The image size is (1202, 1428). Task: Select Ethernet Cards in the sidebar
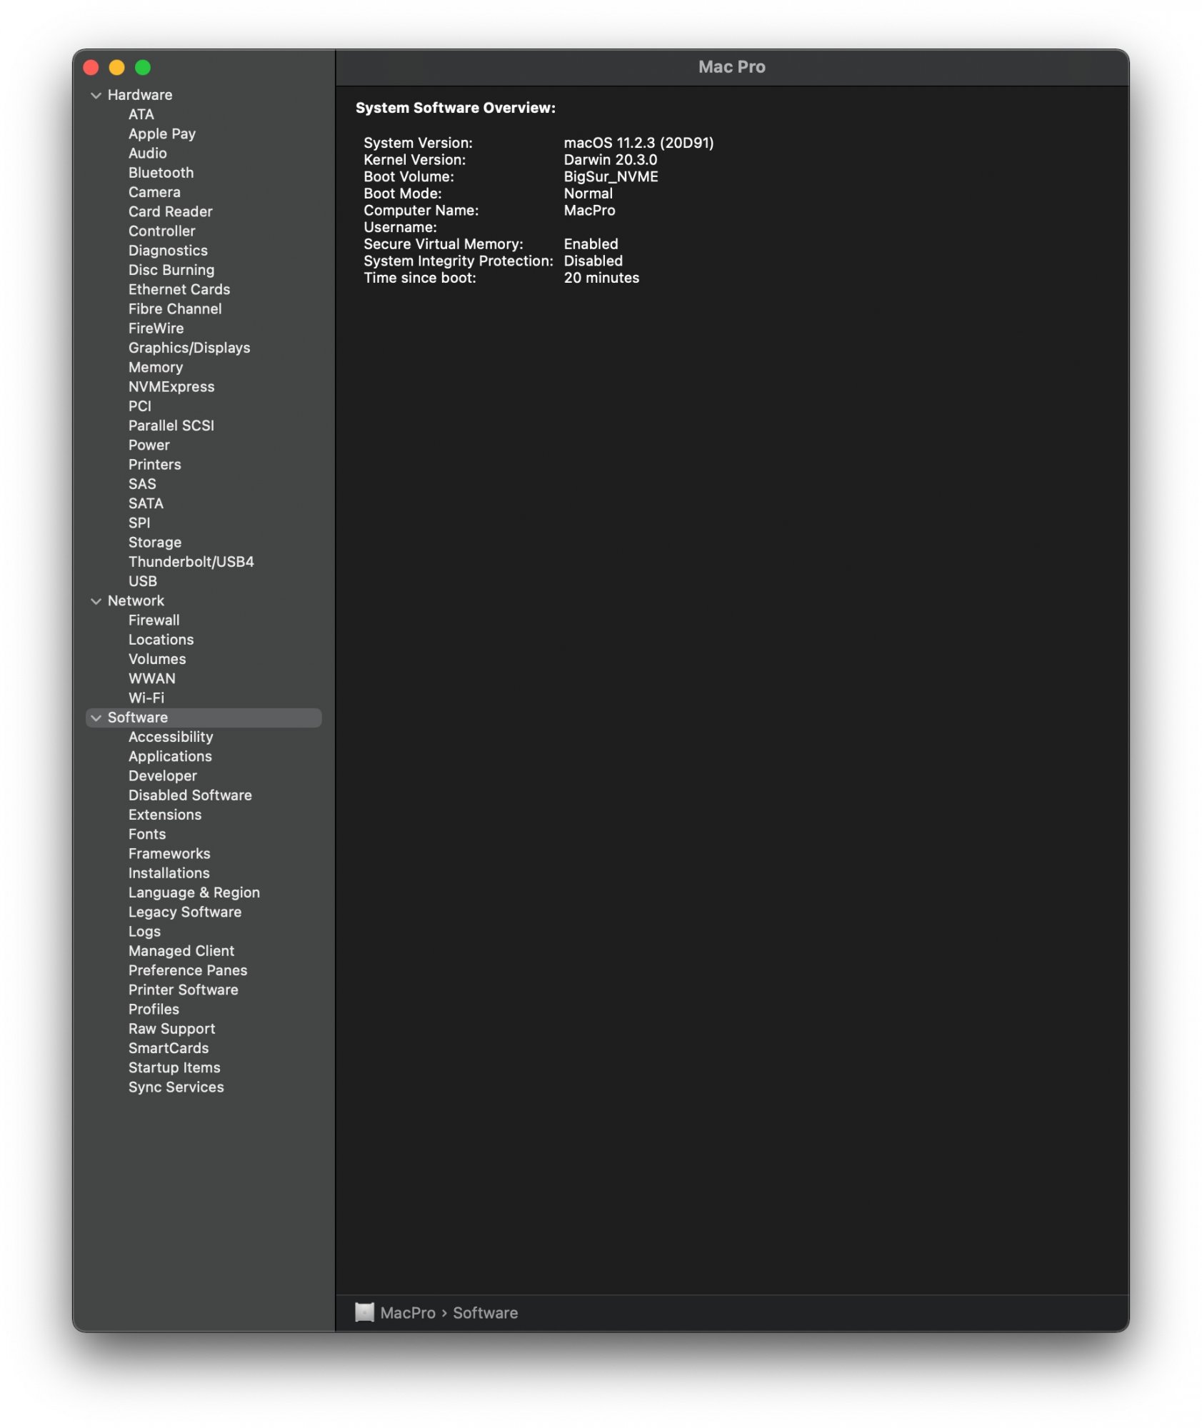(179, 289)
